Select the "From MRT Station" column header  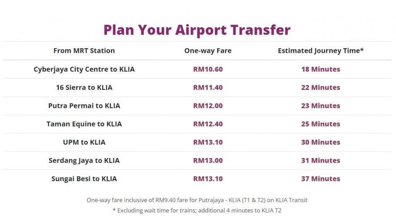(84, 51)
